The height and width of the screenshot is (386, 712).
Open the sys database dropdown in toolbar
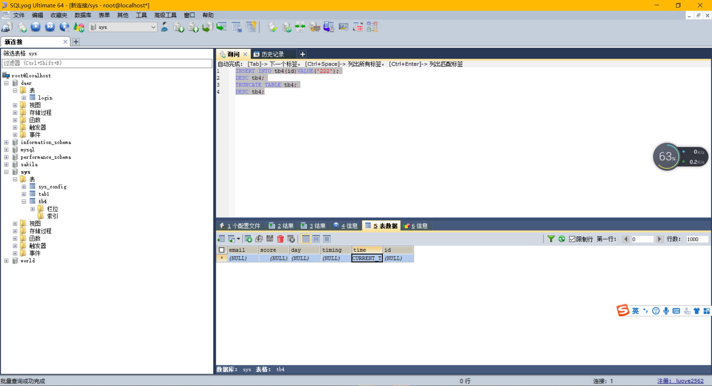[123, 27]
